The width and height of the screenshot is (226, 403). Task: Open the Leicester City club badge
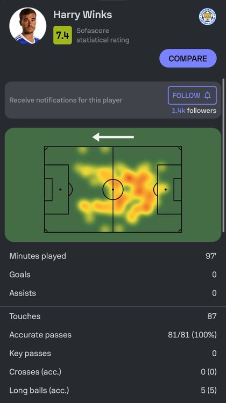point(208,16)
